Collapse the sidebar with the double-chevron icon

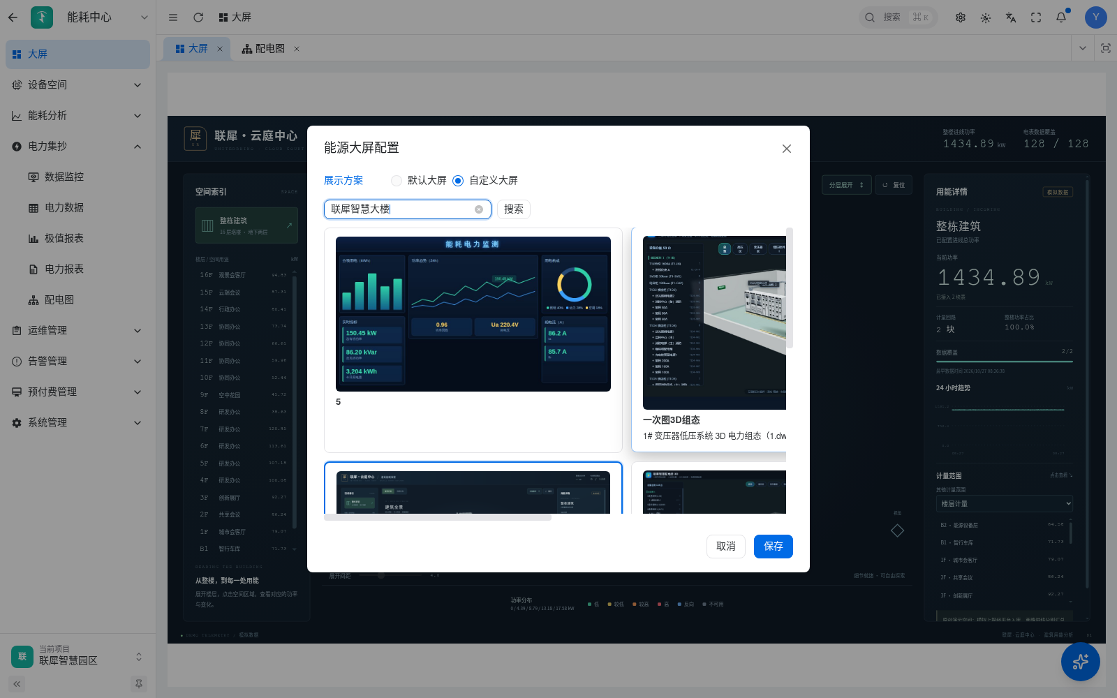(x=17, y=684)
